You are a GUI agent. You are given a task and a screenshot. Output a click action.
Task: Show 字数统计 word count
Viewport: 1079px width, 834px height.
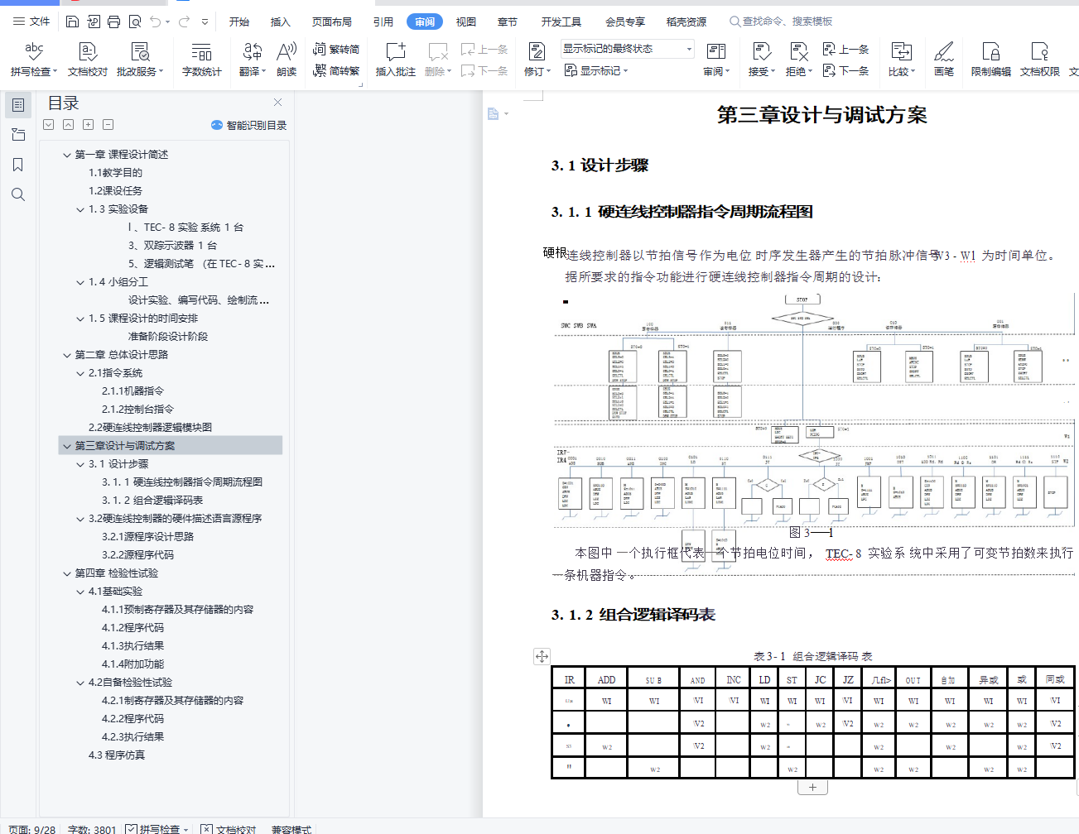pos(202,60)
